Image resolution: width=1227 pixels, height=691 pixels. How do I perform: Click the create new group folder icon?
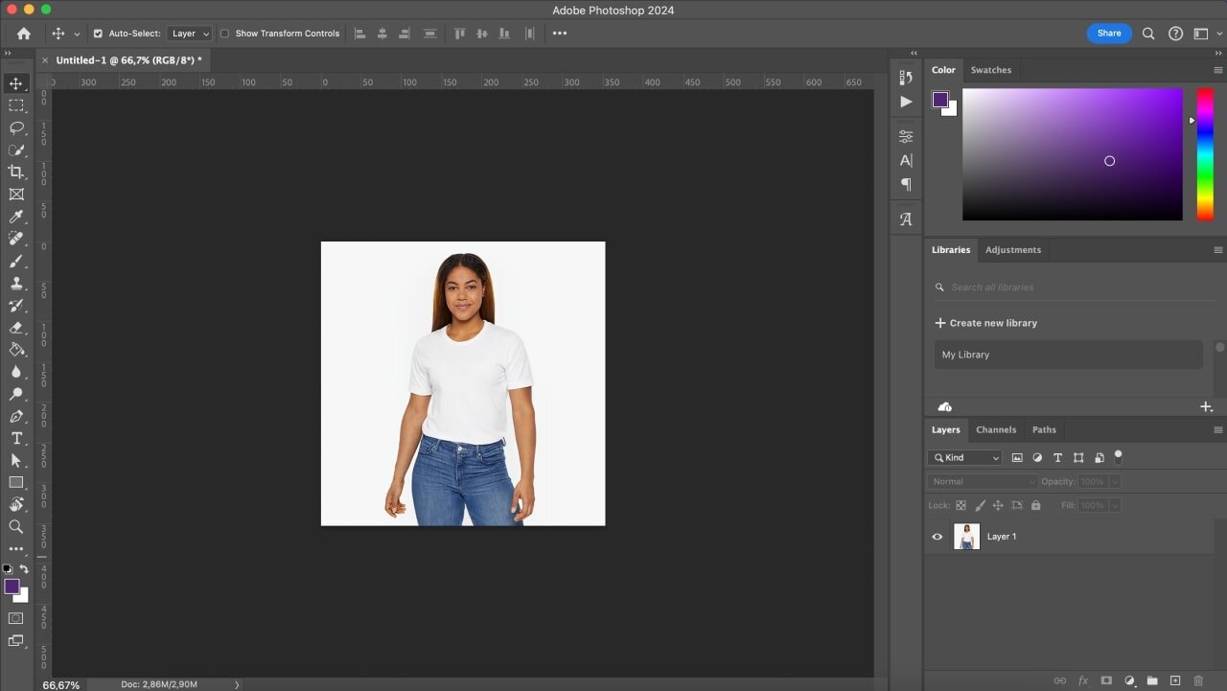tap(1152, 680)
